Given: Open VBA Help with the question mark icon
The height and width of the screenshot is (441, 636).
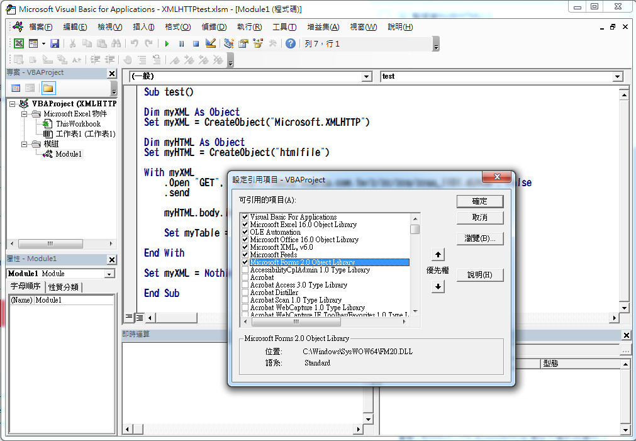Looking at the screenshot, I should (291, 43).
